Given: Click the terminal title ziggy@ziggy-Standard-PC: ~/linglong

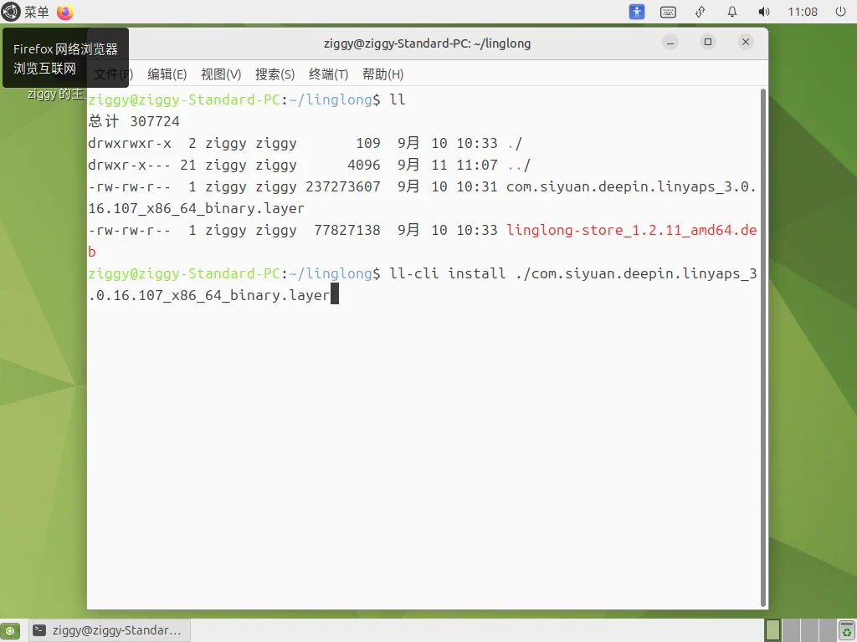Looking at the screenshot, I should 427,43.
